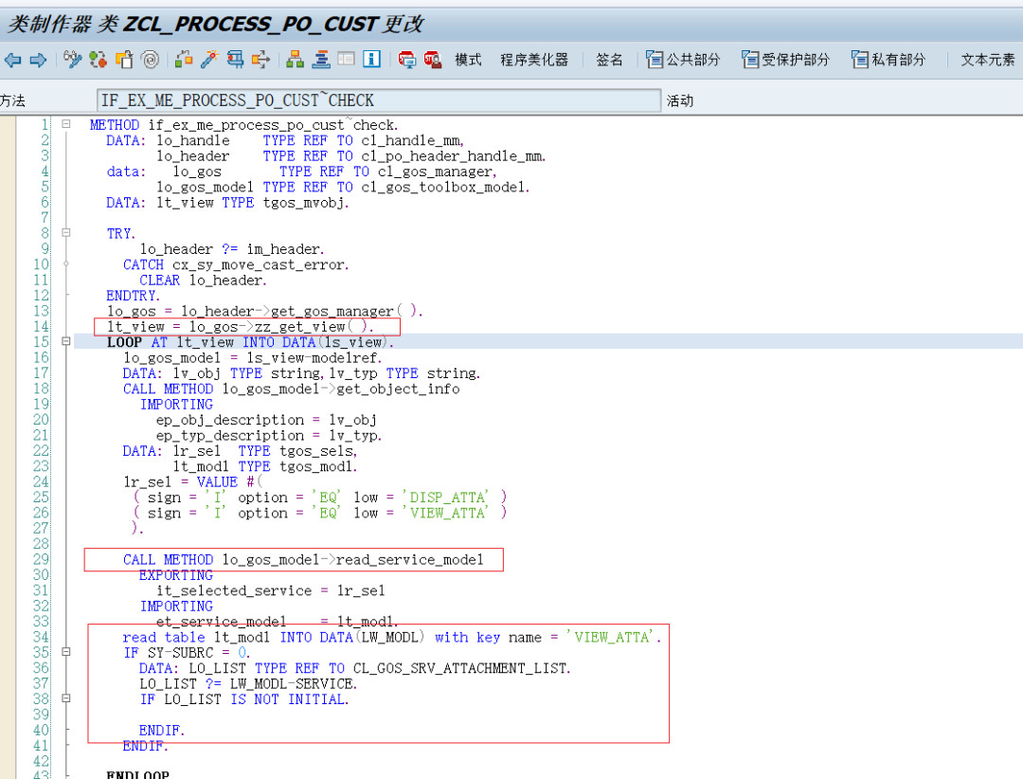Click 'get_object_info' method call
Viewport: 1023px width, 779px height.
[x=398, y=389]
